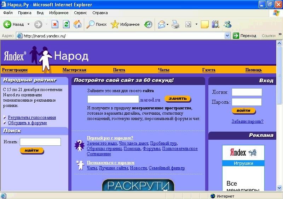
Task: Click the Яndex logo in header
Action: [x=15, y=56]
